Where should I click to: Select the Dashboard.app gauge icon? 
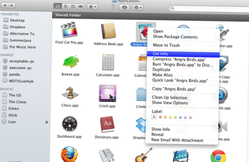[x=69, y=124]
